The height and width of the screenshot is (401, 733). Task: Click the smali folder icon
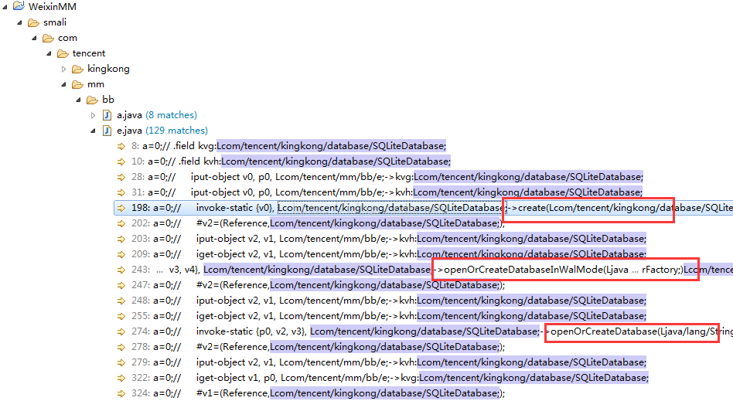click(x=33, y=22)
